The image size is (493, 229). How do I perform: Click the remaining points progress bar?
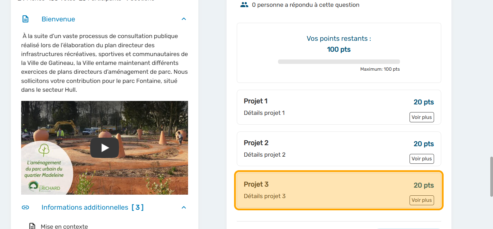pos(339,62)
